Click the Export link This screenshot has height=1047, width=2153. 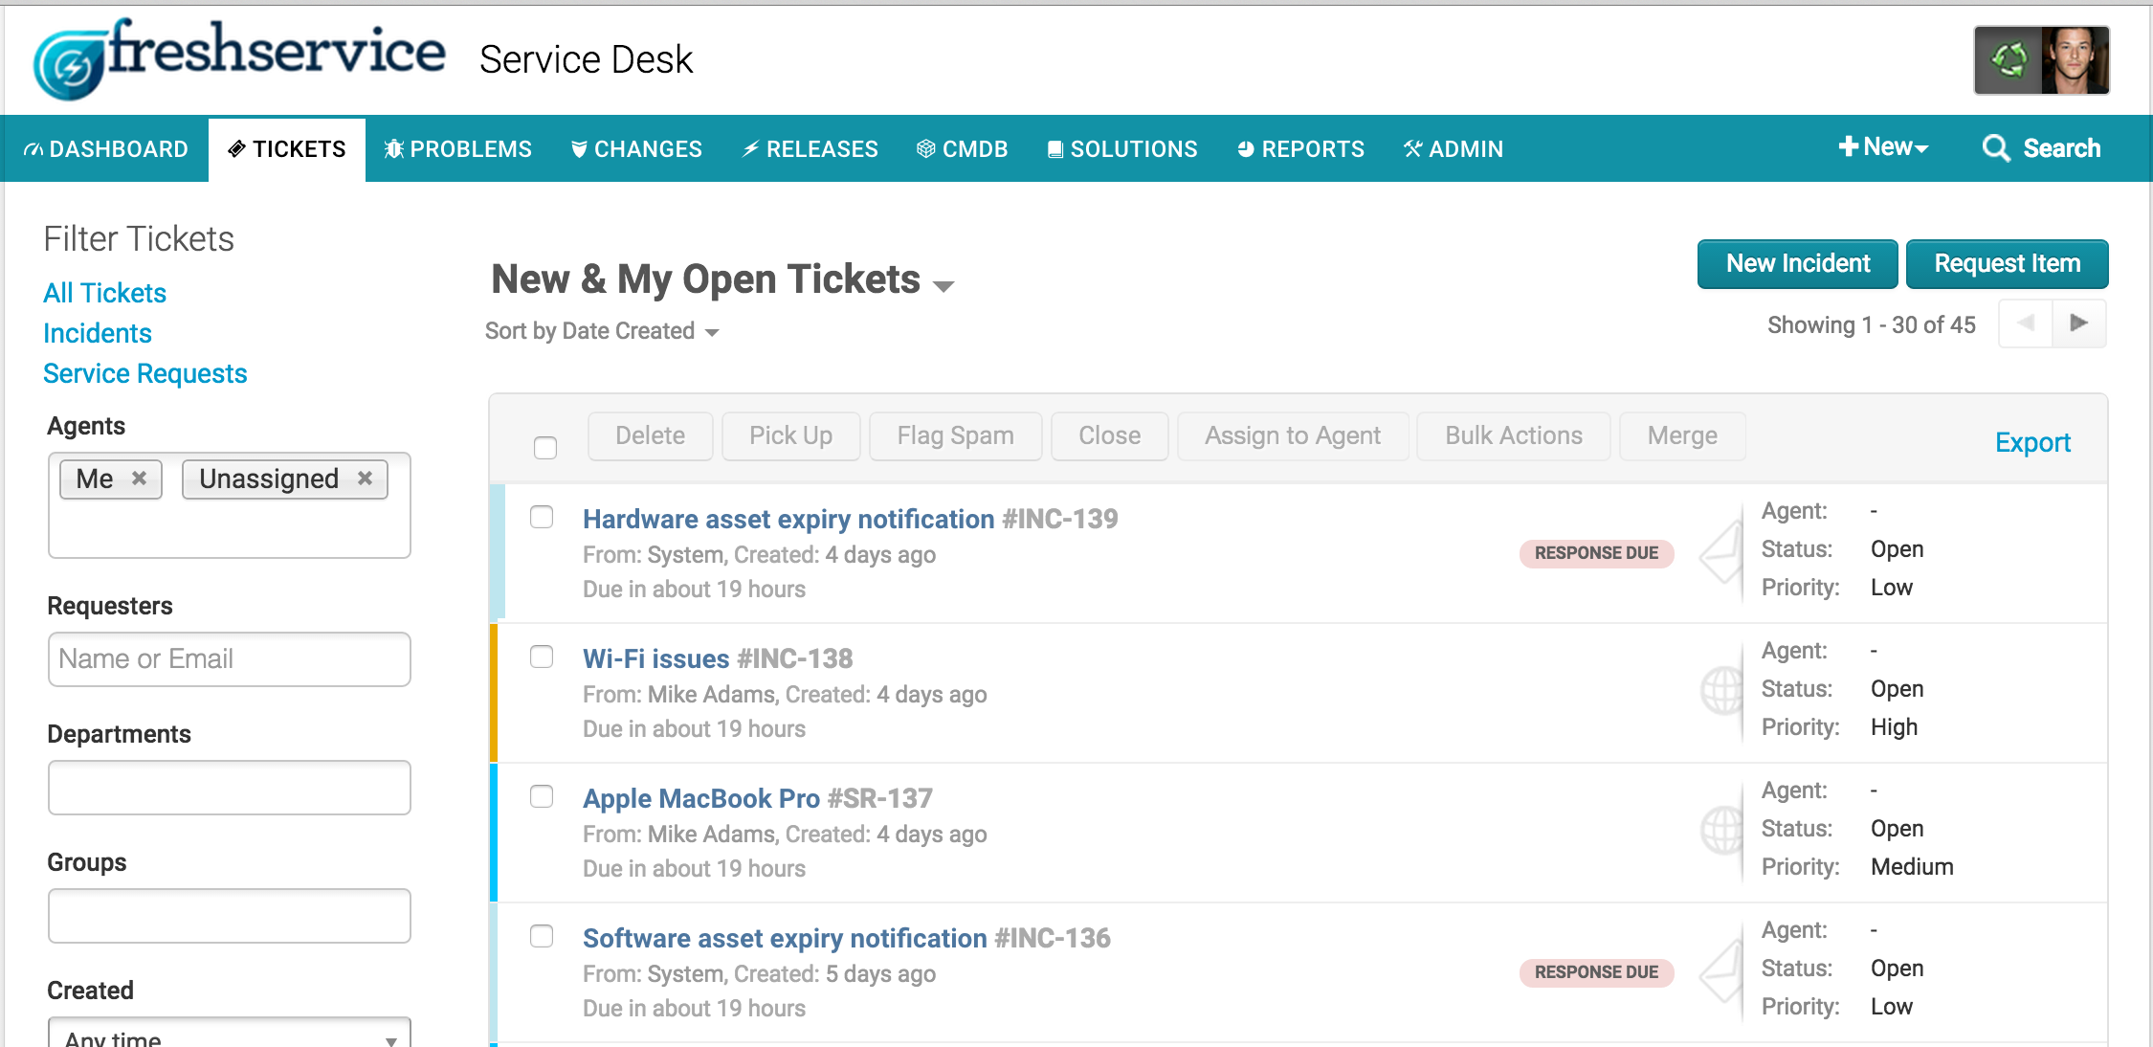[x=2032, y=443]
